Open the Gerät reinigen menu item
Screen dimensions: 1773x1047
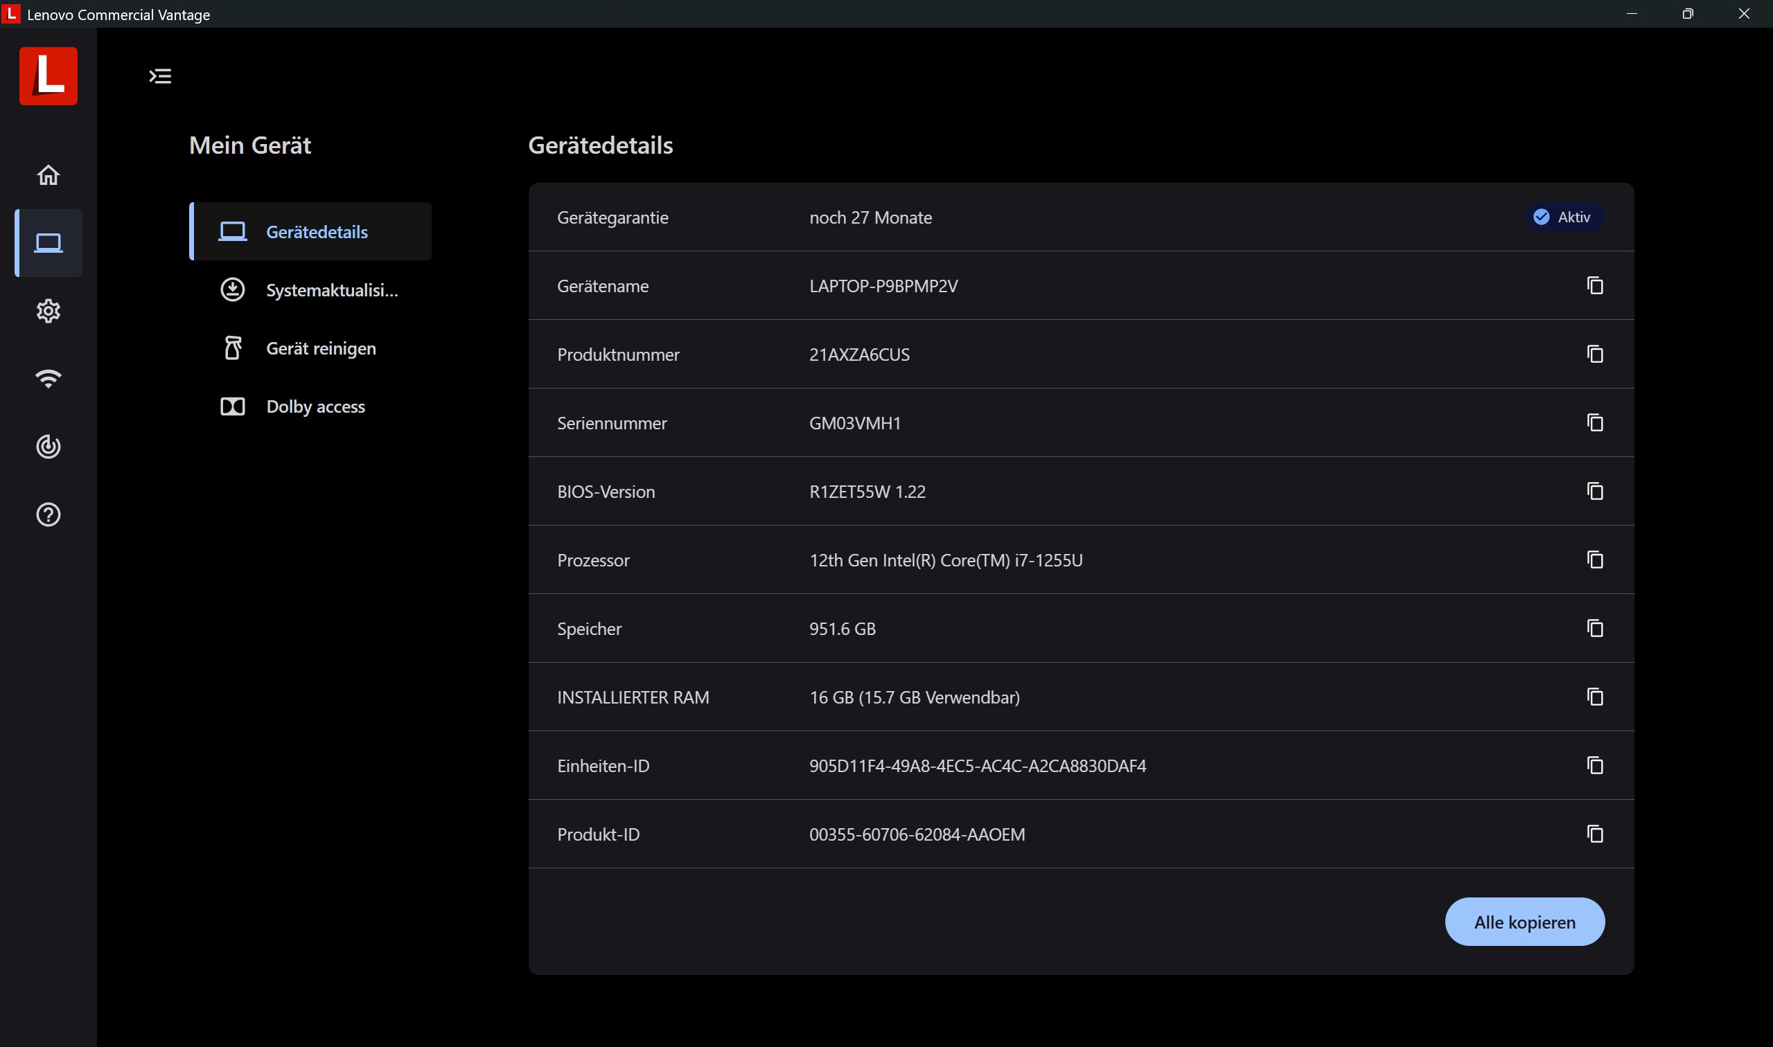tap(310, 348)
